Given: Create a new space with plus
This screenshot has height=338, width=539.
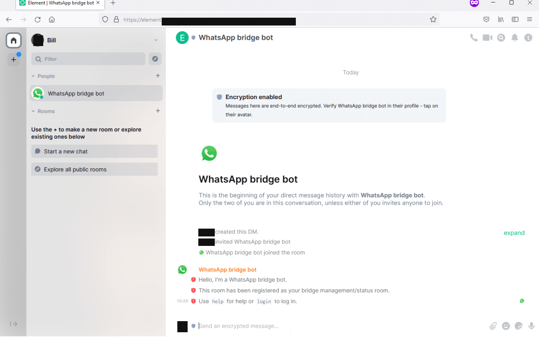Looking at the screenshot, I should pyautogui.click(x=14, y=60).
